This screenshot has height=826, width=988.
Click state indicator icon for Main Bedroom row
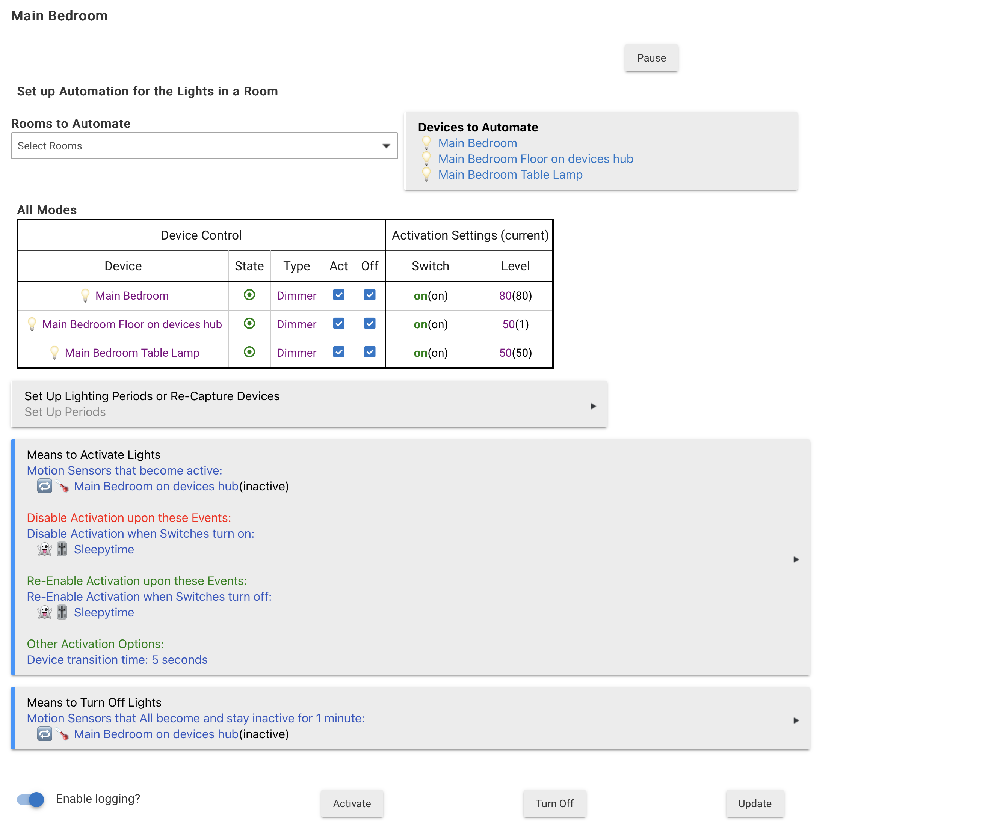249,295
